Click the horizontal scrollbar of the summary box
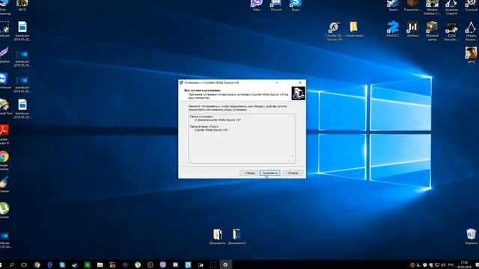 [x=239, y=161]
